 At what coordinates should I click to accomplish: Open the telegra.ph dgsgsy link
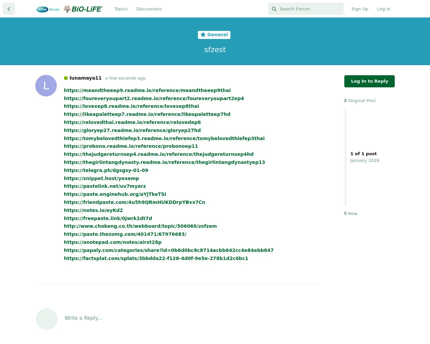point(106,170)
